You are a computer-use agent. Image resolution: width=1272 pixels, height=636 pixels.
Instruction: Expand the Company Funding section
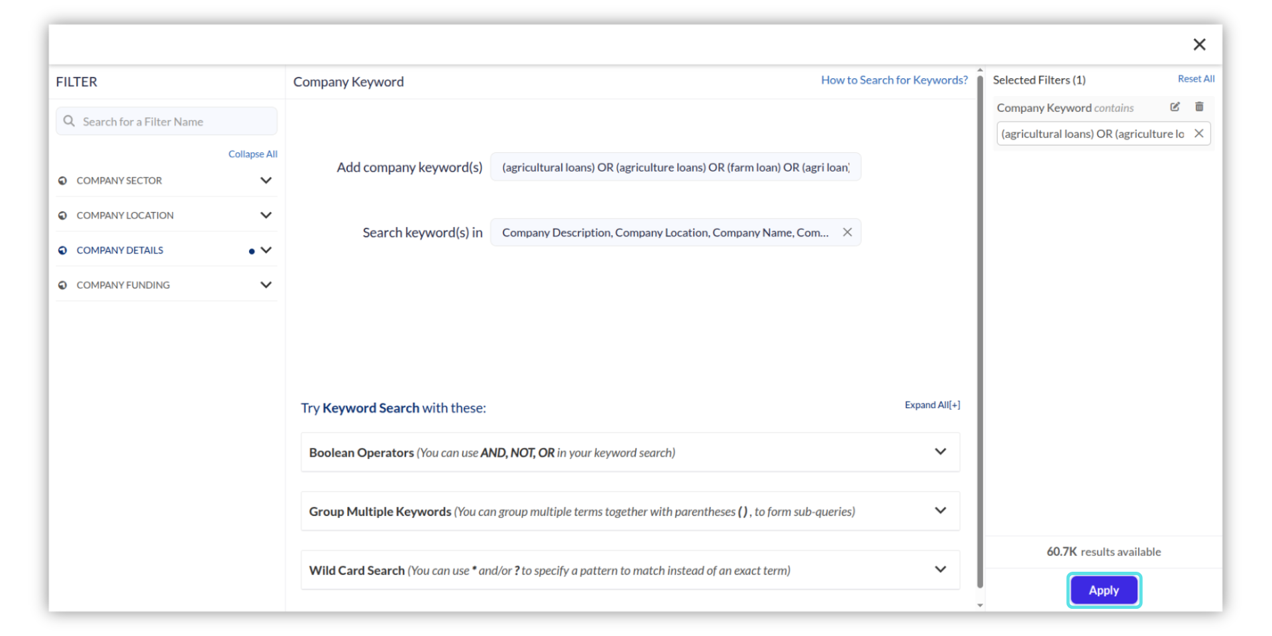click(266, 285)
